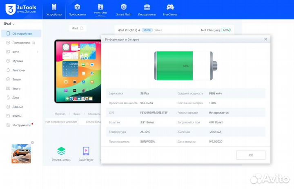Click serial number F8Y03920FMDJ83TBF

pos(154,113)
